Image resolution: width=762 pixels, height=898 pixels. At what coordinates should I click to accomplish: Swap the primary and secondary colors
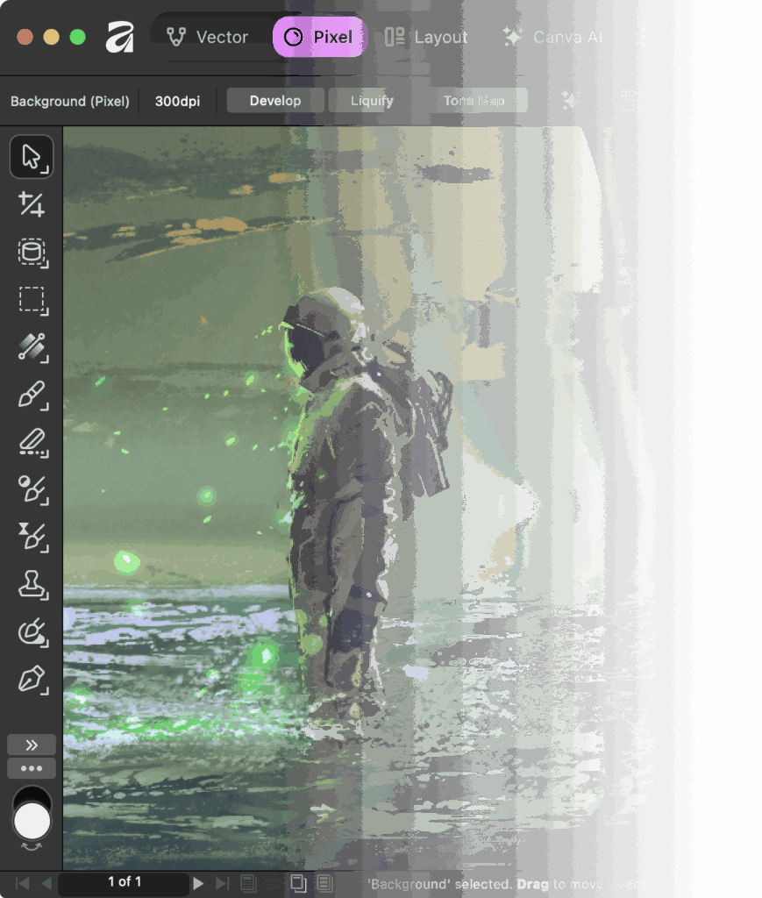click(x=32, y=846)
